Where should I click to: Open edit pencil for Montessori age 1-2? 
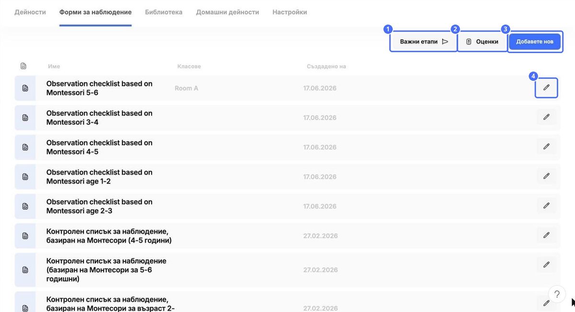546,177
